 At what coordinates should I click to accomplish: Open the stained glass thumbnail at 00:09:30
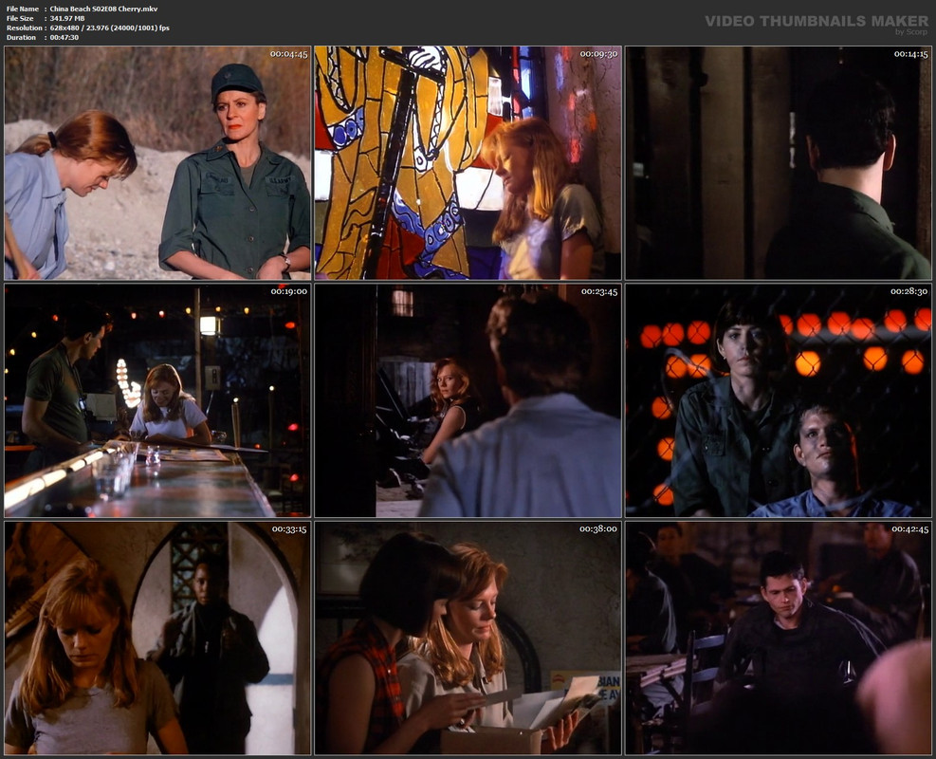point(468,163)
